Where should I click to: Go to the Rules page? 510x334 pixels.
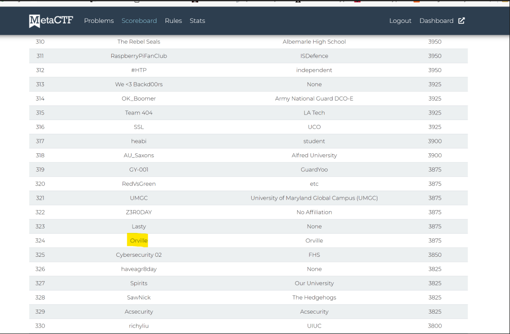coord(173,21)
